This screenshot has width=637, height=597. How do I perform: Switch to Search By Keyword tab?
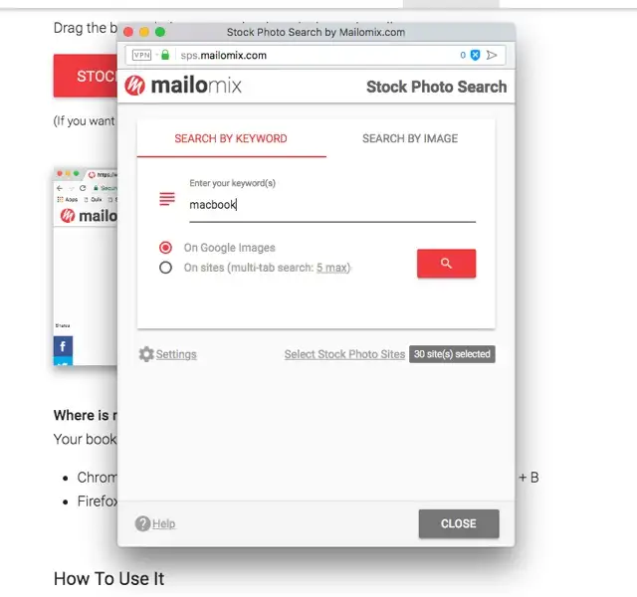[x=231, y=138]
